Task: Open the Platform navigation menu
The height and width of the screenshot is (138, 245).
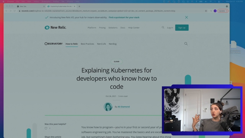Action: pos(92,28)
